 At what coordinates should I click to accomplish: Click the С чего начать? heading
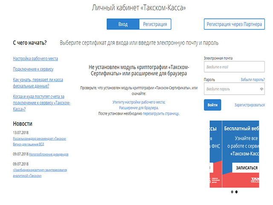click(x=30, y=43)
